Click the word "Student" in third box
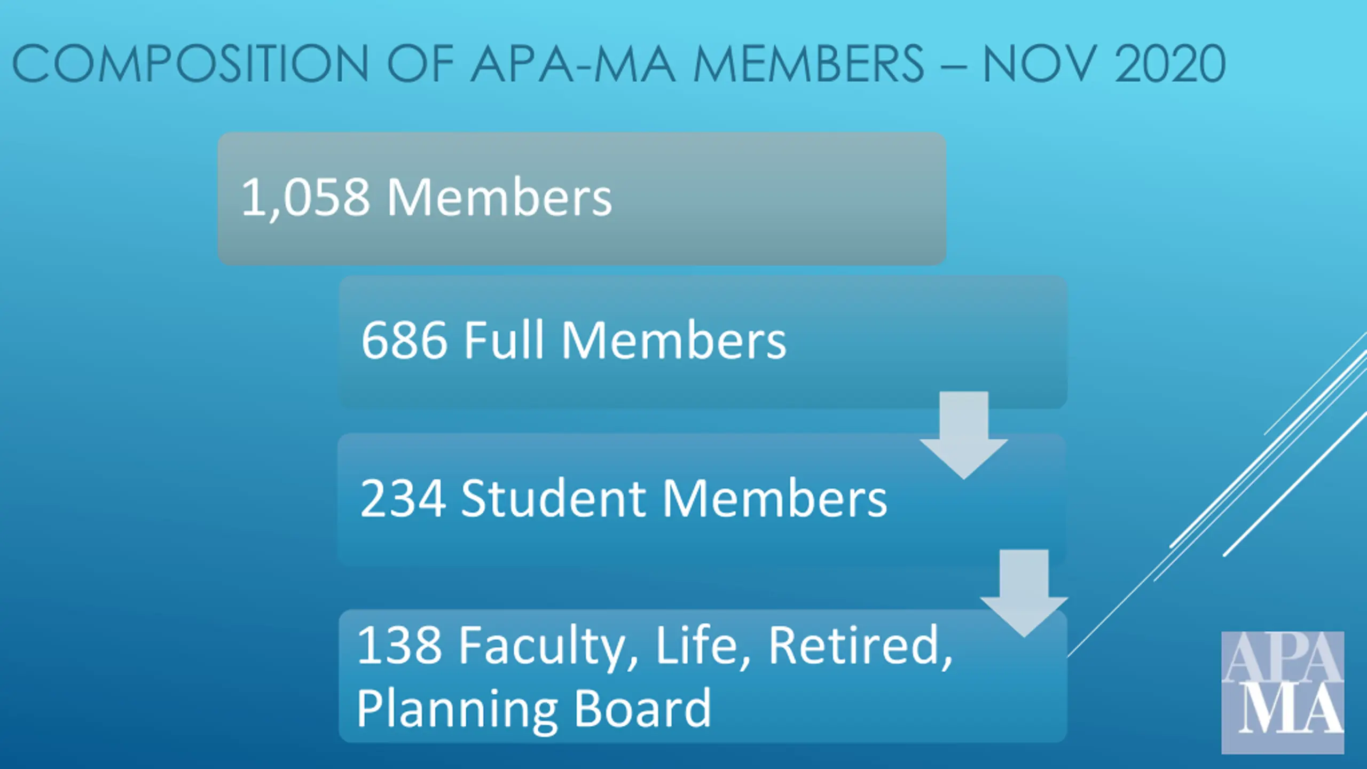 tap(554, 498)
